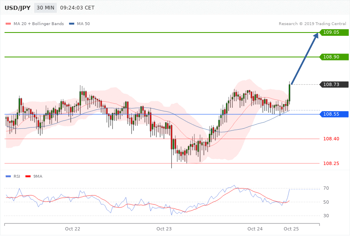Click the pink MA 20 legend swatch
Image resolution: width=350 pixels, height=237 pixels.
(8, 23)
